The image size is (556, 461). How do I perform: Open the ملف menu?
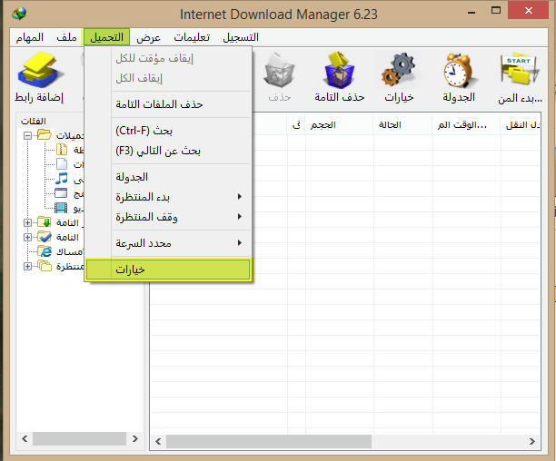tap(66, 37)
